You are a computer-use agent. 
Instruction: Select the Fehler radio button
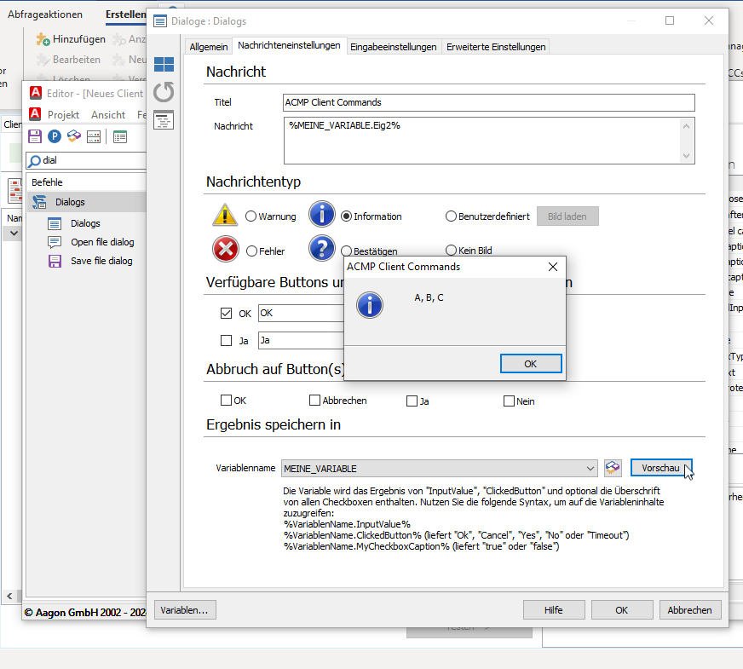[x=251, y=251]
